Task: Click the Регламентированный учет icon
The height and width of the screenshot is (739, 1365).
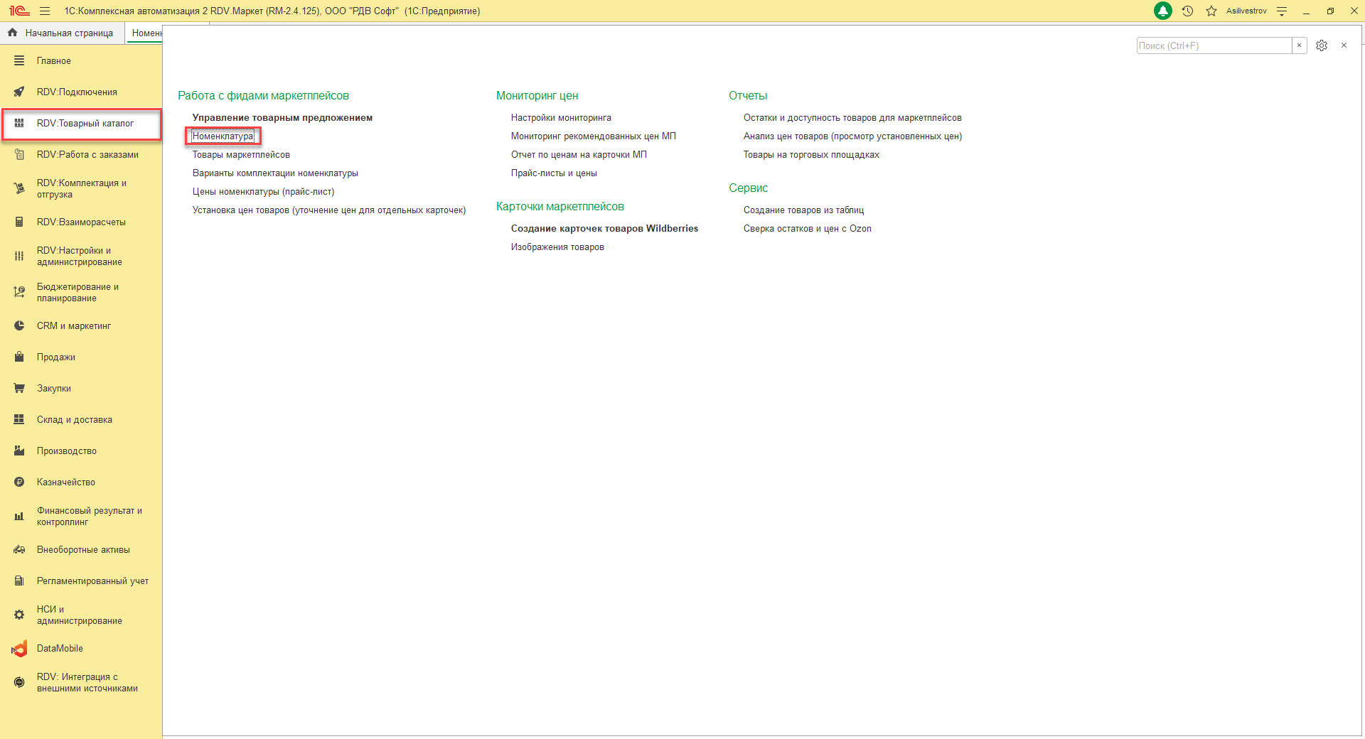Action: [x=19, y=581]
